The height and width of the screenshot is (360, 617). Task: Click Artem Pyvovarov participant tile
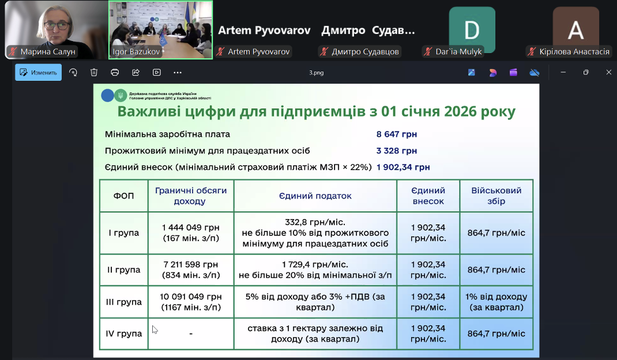(x=264, y=31)
